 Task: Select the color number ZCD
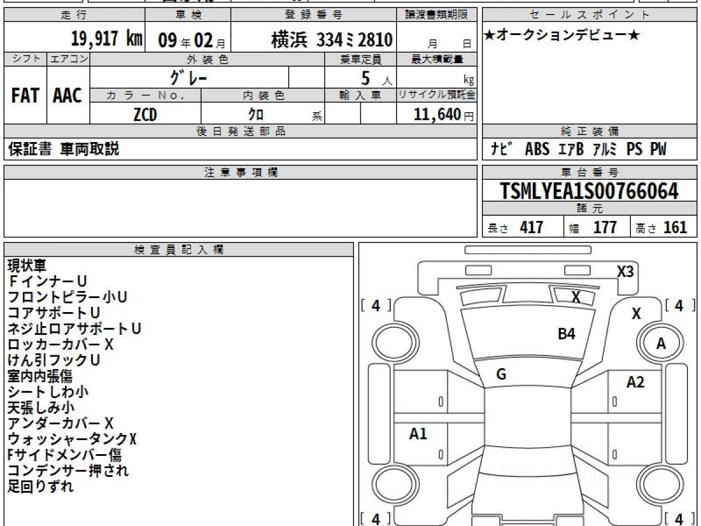click(145, 115)
